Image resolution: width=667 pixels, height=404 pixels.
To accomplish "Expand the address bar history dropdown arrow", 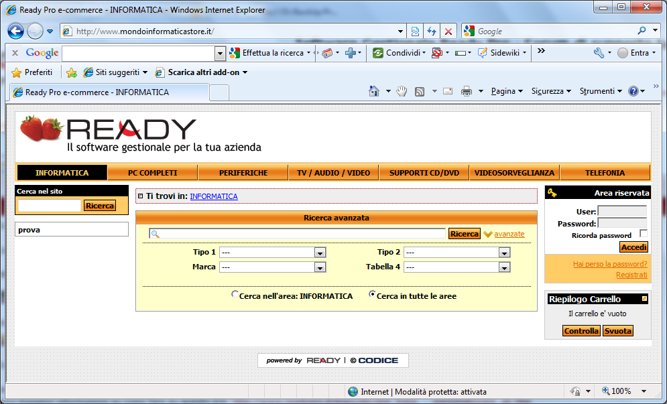I will coord(400,31).
